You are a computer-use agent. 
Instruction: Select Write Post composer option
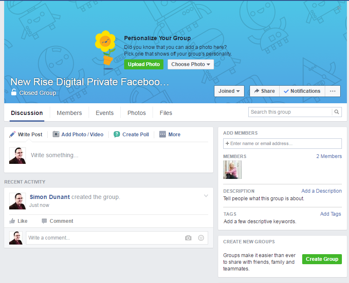coord(30,135)
